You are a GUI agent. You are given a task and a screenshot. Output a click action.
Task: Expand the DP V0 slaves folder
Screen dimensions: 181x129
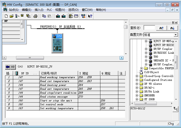[137, 84]
